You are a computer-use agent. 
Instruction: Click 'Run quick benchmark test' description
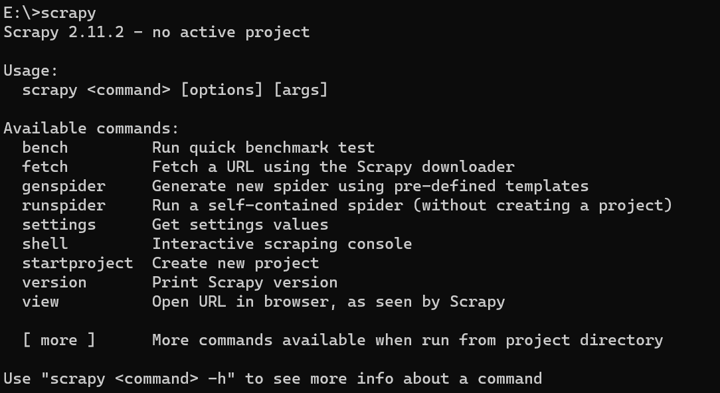click(264, 147)
